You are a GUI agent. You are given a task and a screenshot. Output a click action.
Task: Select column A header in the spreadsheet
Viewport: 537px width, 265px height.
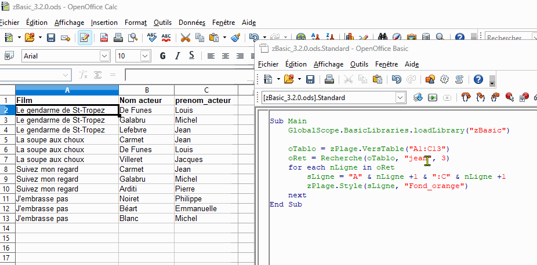[67, 90]
